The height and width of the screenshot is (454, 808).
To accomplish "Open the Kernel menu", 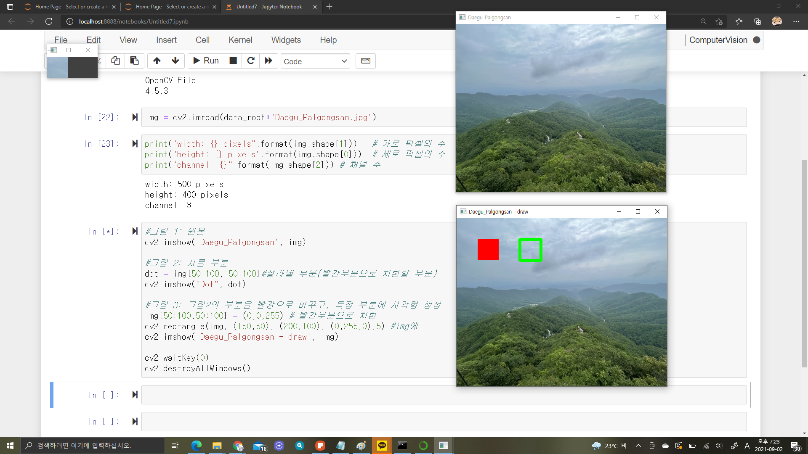I will (240, 40).
